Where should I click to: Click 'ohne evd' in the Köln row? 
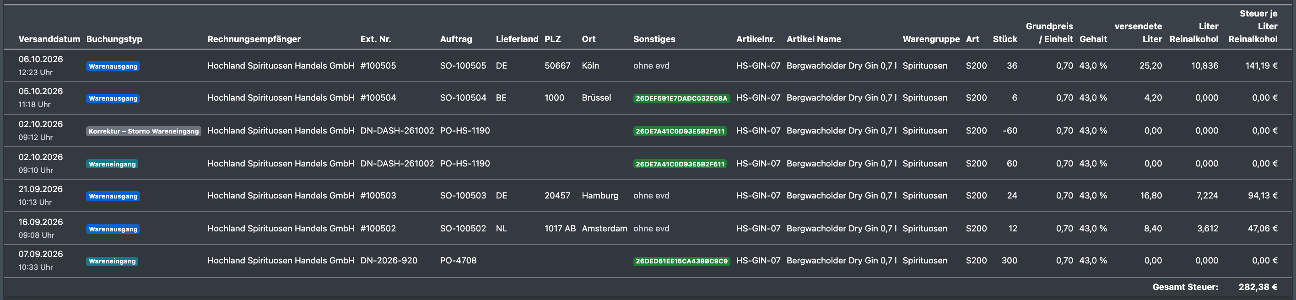pyautogui.click(x=652, y=66)
